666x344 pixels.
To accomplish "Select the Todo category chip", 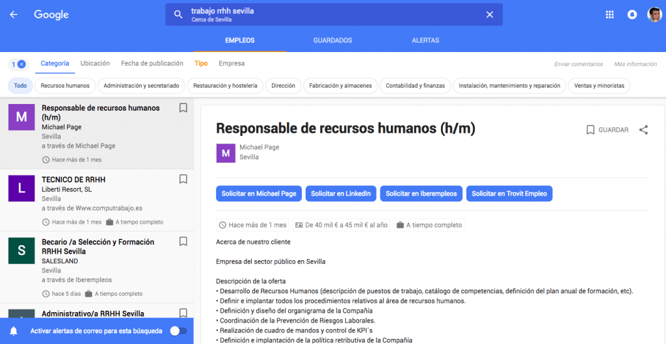I will tap(20, 85).
